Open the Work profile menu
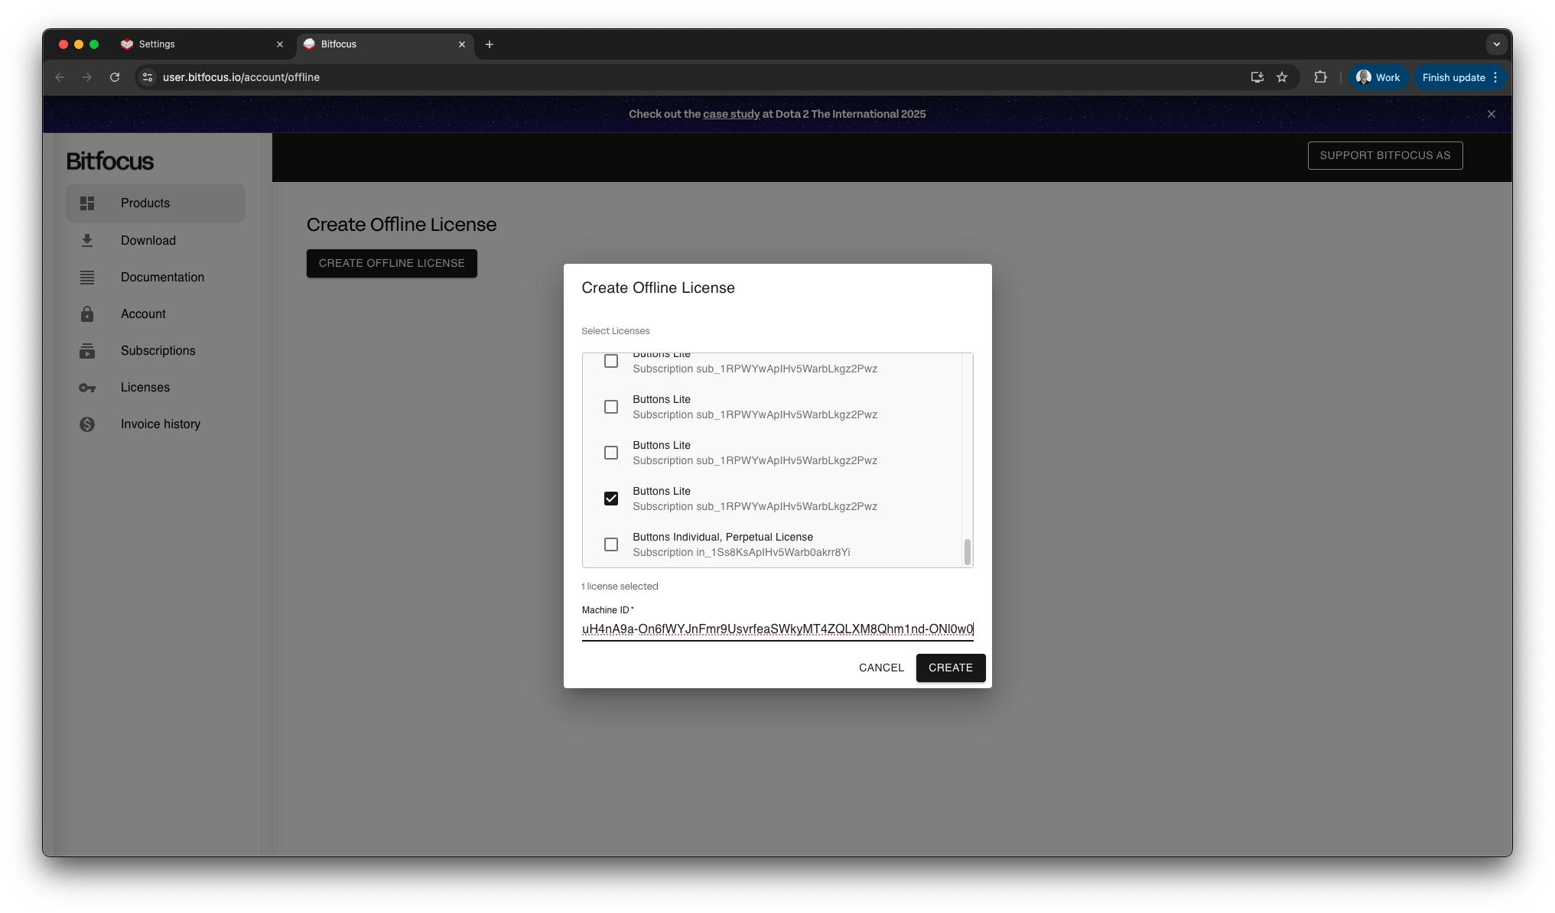 [x=1378, y=77]
